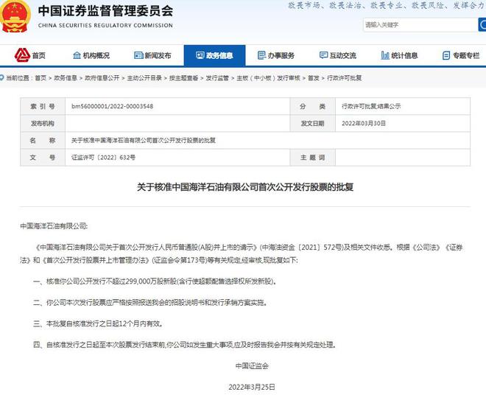Click the location pin icon in breadcrumb

[2, 77]
